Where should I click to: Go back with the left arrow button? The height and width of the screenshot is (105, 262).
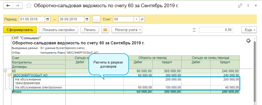coord(8,6)
